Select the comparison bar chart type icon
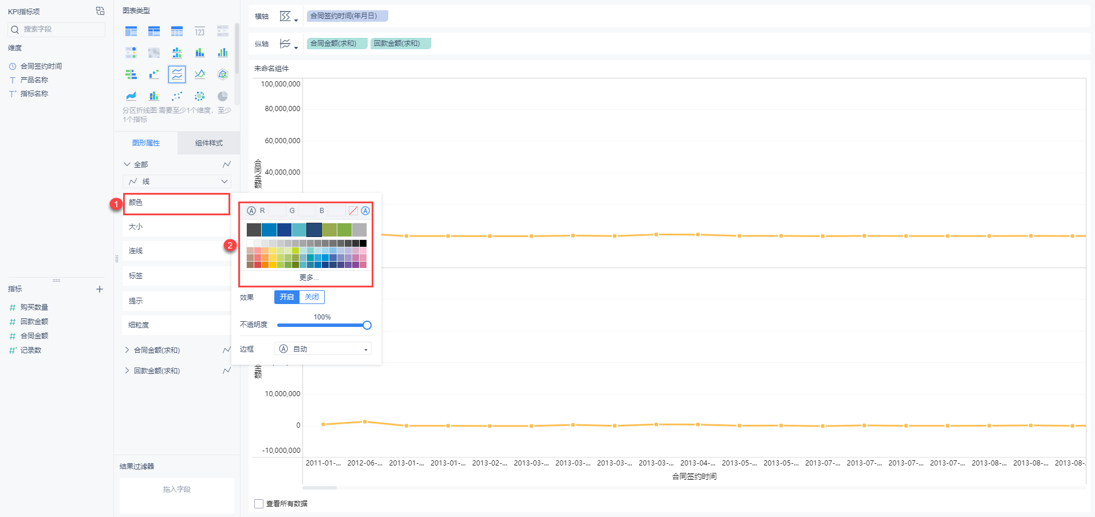 tap(131, 74)
